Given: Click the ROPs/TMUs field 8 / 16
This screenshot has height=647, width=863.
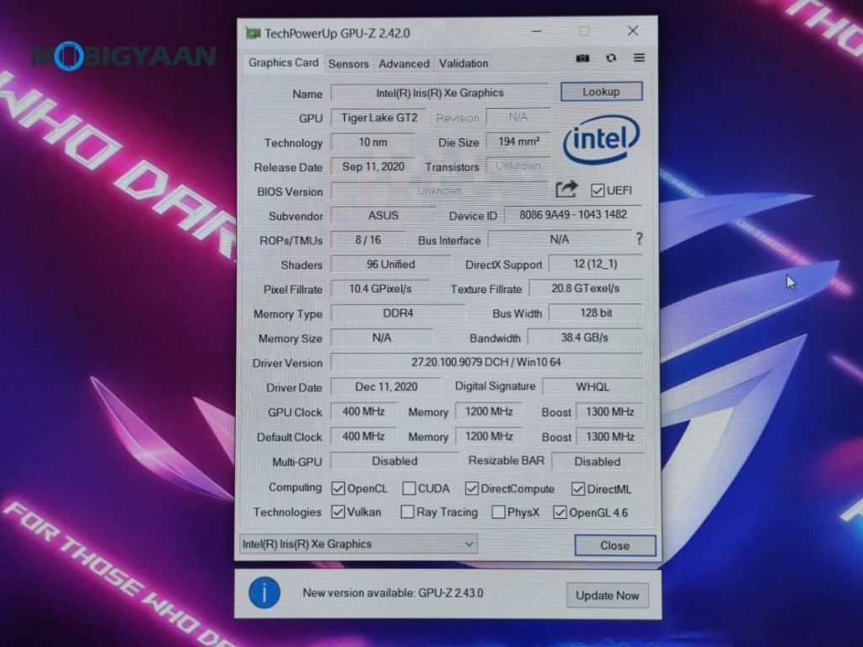Looking at the screenshot, I should click(x=368, y=240).
